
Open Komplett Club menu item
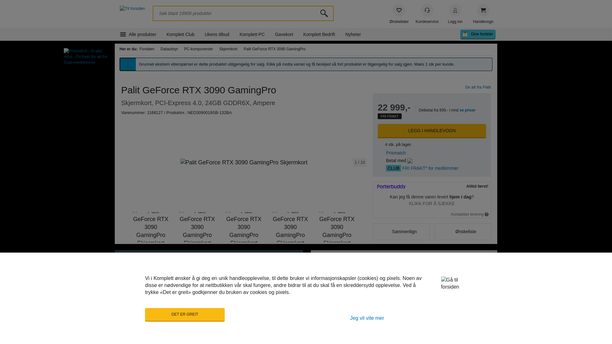point(180,34)
